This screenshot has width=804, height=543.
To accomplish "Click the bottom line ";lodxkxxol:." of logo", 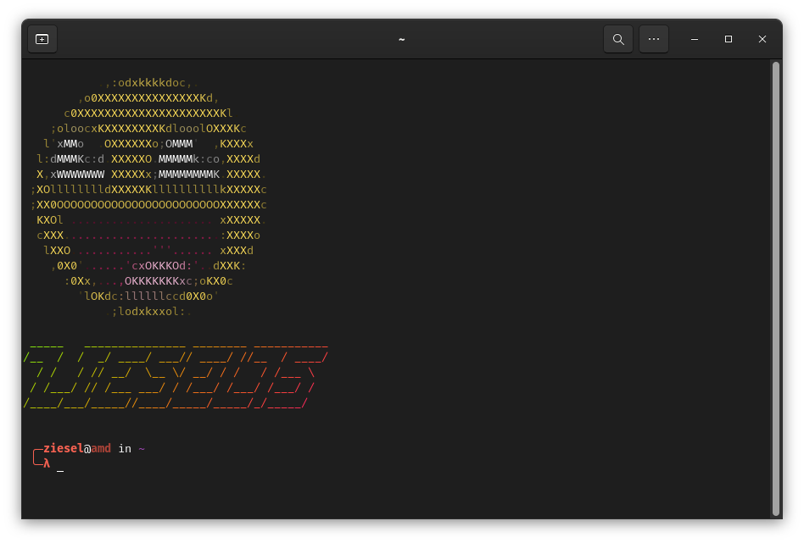I will click(151, 312).
